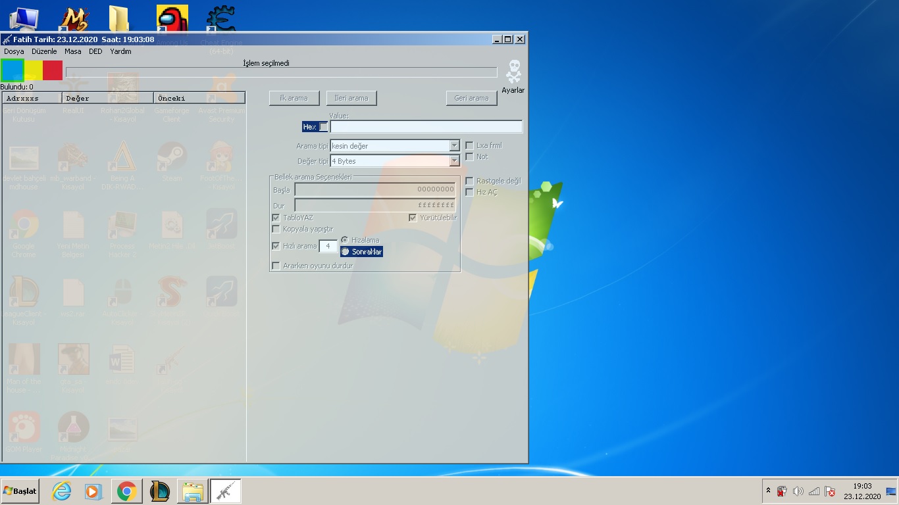This screenshot has width=899, height=505.
Task: Launch Internet Explorer from the taskbar
Action: [61, 491]
